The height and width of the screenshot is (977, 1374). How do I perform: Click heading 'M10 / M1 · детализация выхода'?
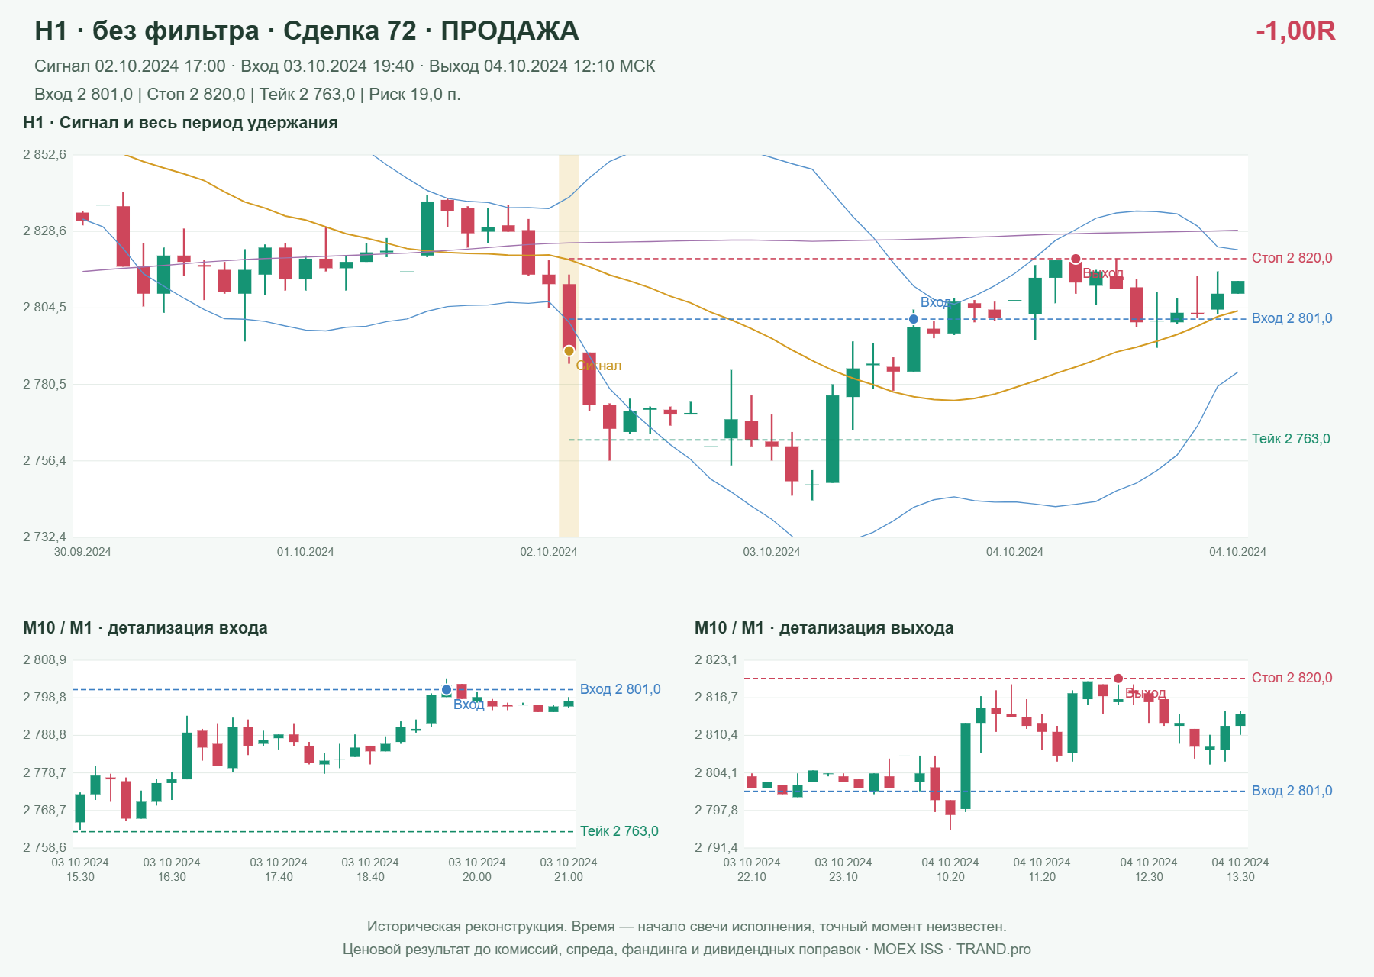pos(824,628)
